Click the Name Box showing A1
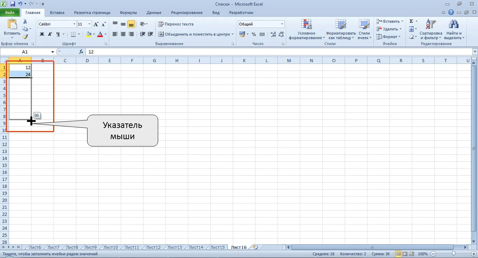Viewport: 478px width, 258px height. pyautogui.click(x=25, y=52)
